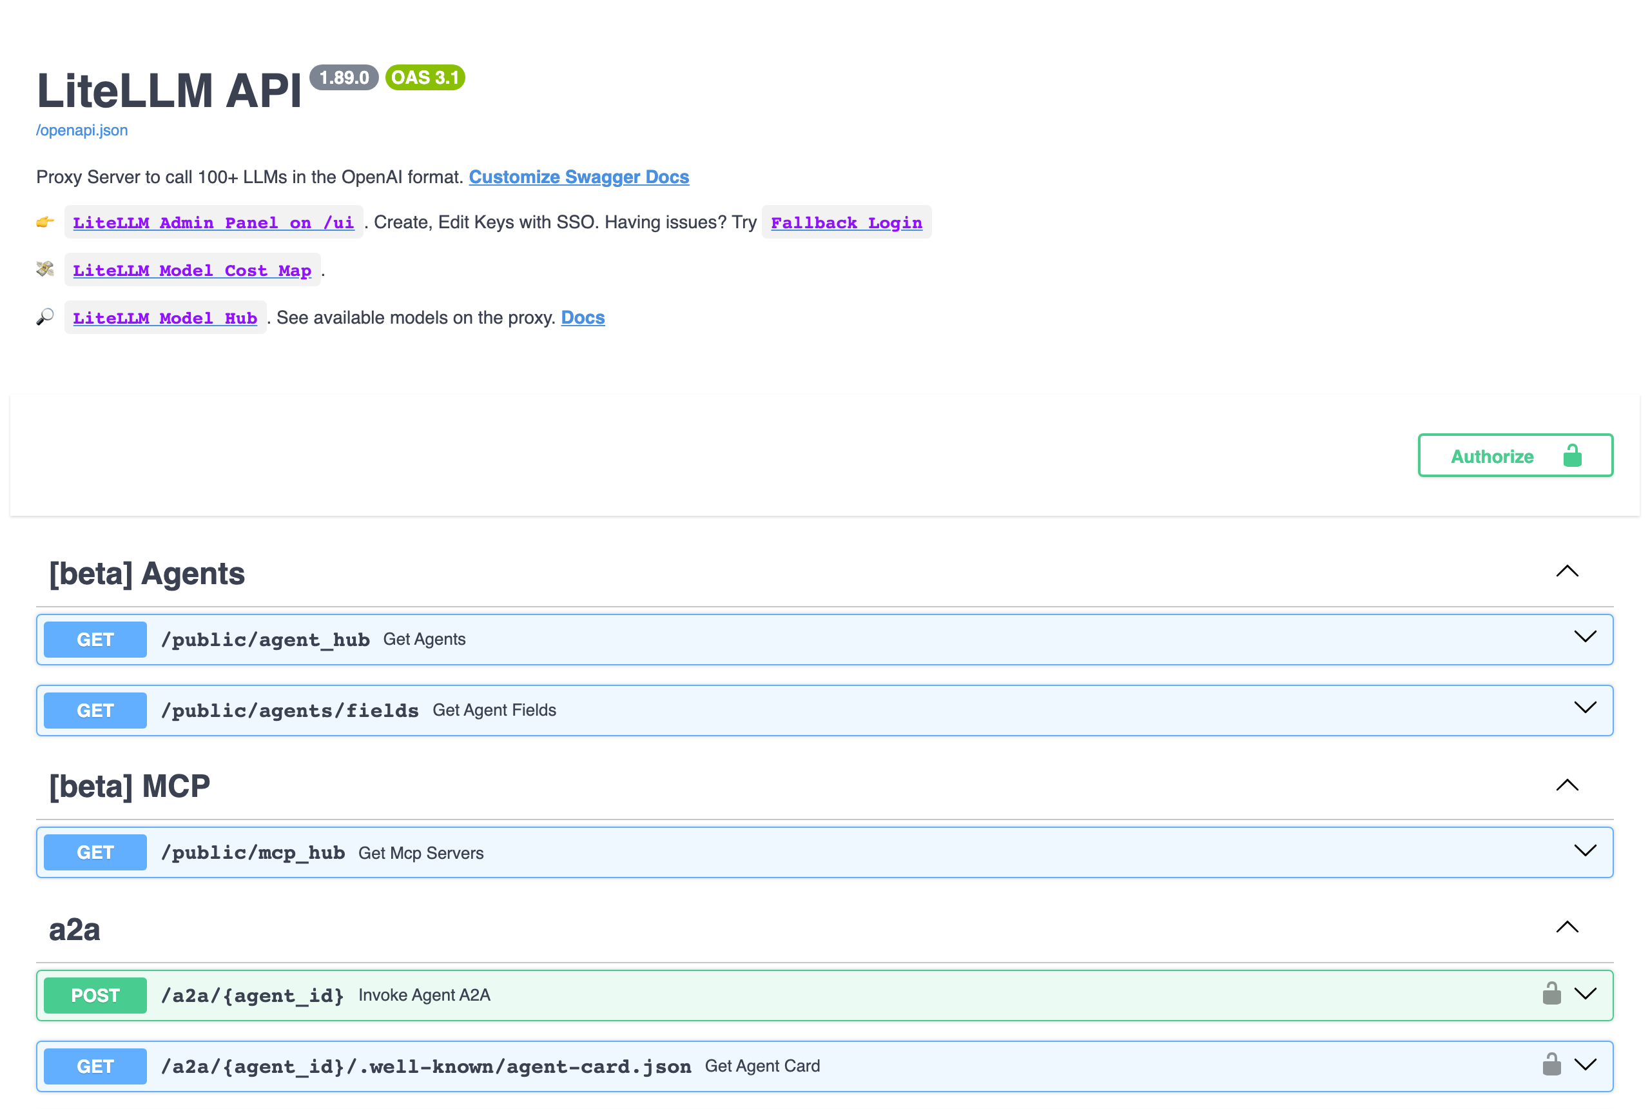Open LiteLLM Model Cost Map link
Image resolution: width=1650 pixels, height=1109 pixels.
coord(192,270)
